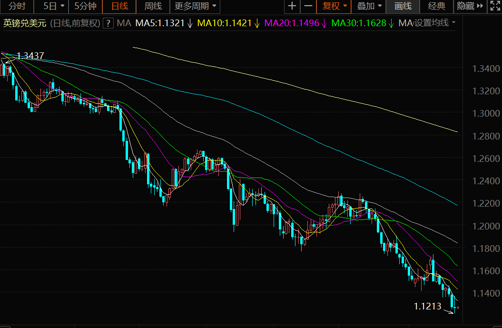Click the plus zoom-in icon

(x=292, y=6)
